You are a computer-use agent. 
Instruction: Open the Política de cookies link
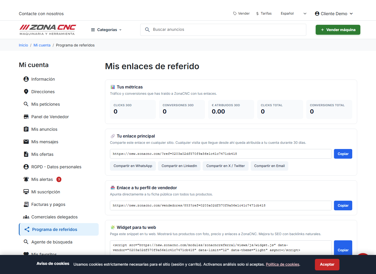coord(283,264)
